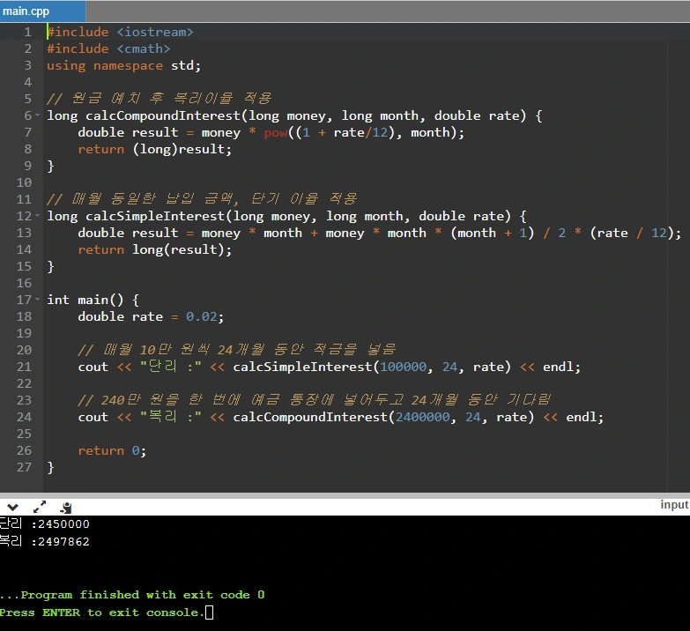Click the console cursor after 'exit console.'
Screen dimensions: 690x631
[x=210, y=612]
